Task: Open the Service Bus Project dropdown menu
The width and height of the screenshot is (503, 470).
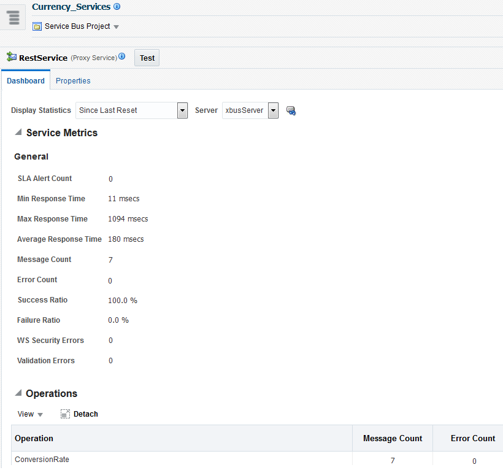Action: tap(116, 27)
